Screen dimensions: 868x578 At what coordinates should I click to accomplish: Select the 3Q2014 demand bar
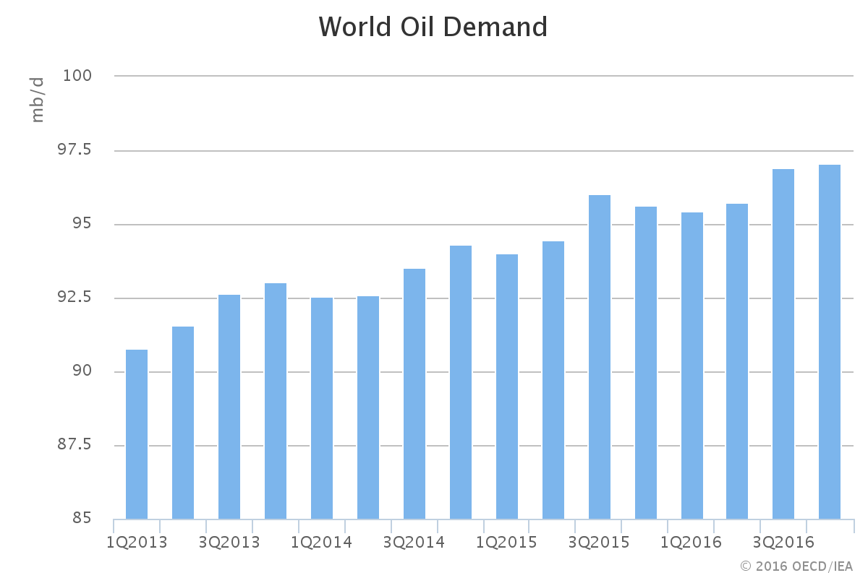[x=414, y=394]
